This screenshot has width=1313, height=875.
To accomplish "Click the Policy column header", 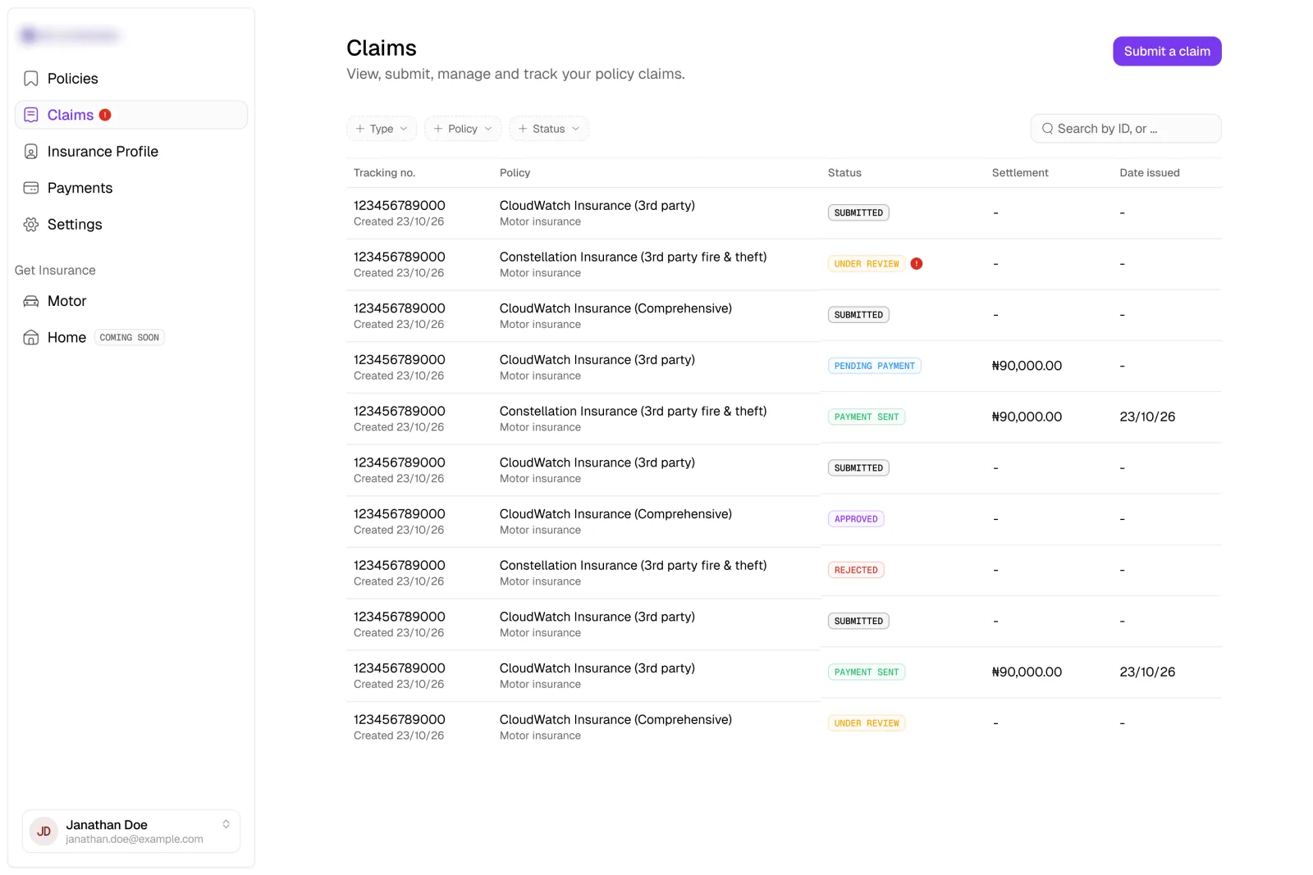I will coord(515,173).
